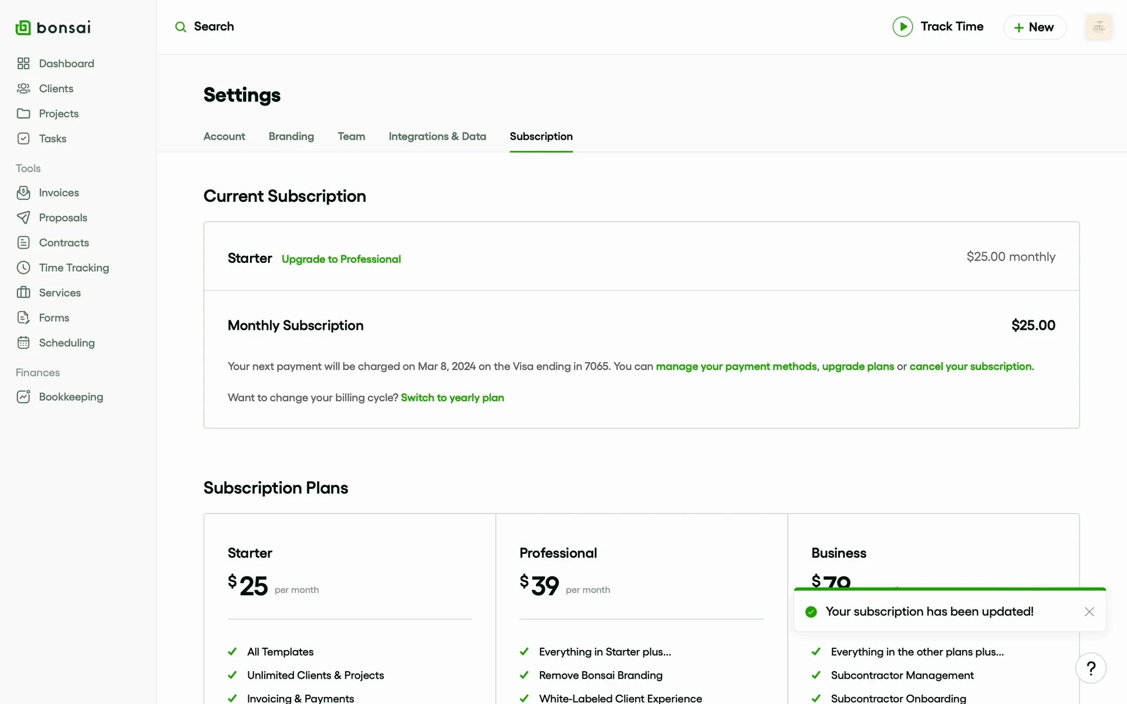This screenshot has width=1127, height=704.
Task: Click the Starter plan card title
Action: click(x=249, y=553)
